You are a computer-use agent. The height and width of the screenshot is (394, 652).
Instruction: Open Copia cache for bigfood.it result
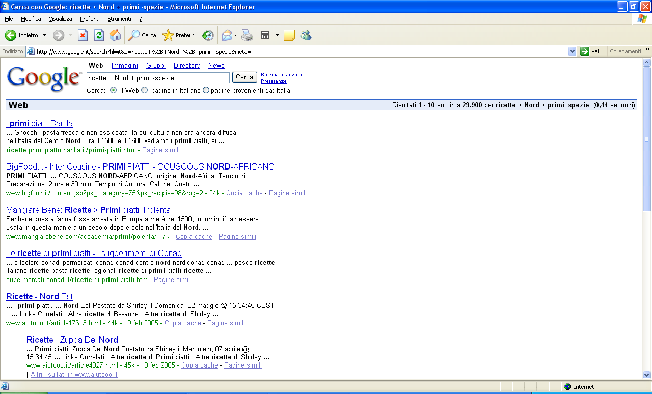pyautogui.click(x=244, y=193)
